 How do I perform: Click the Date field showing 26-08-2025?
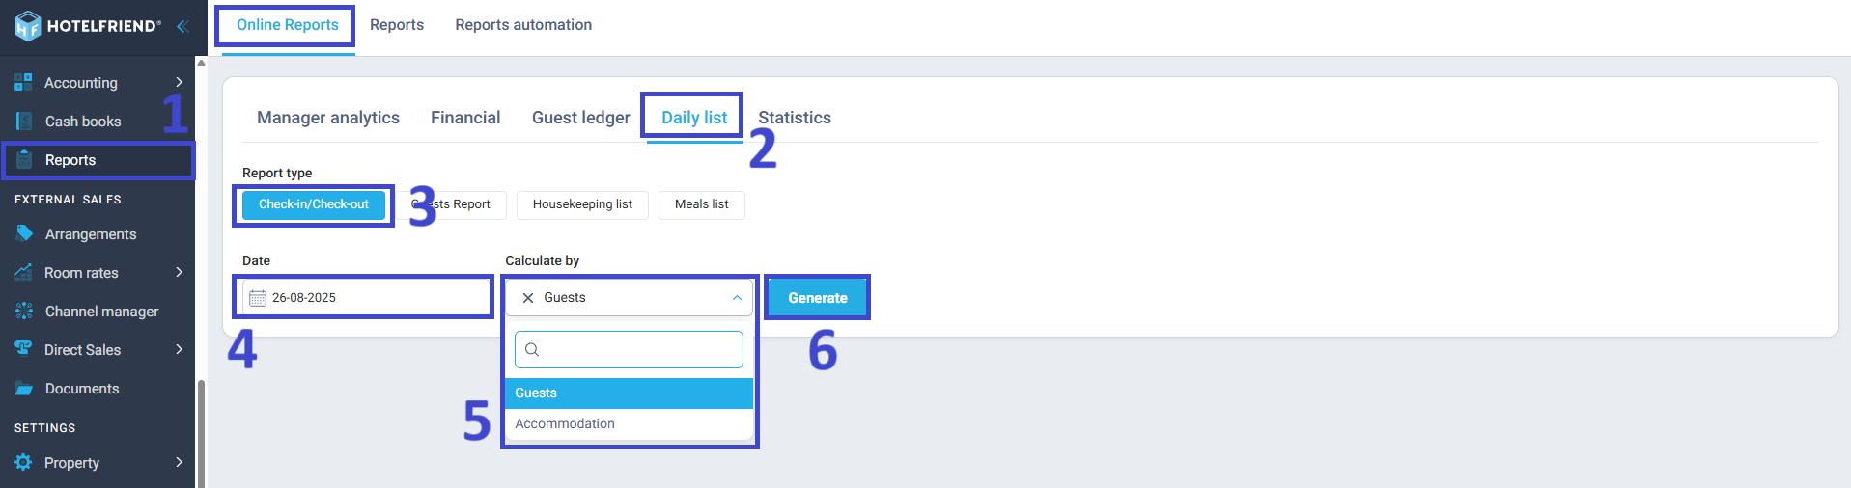pyautogui.click(x=365, y=298)
